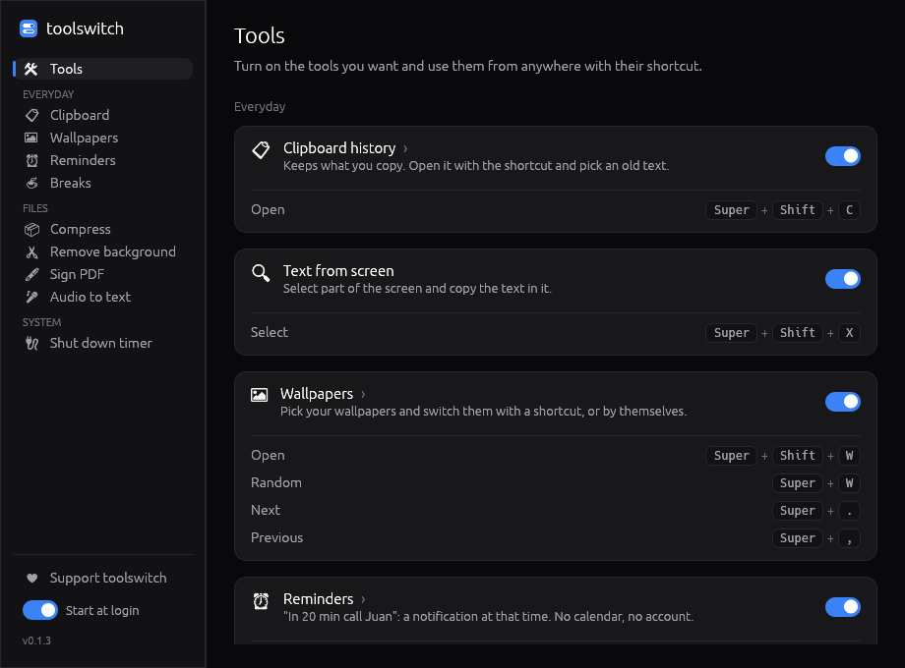Click the Clipboard tag icon in sidebar

point(31,115)
